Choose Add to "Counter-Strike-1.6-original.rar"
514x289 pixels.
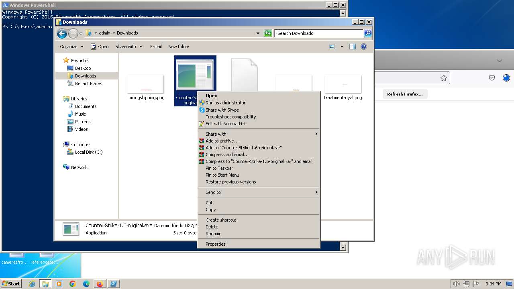tap(259, 148)
